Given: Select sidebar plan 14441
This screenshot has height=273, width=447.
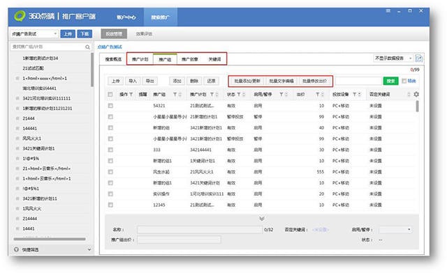Looking at the screenshot, I should point(29,228).
